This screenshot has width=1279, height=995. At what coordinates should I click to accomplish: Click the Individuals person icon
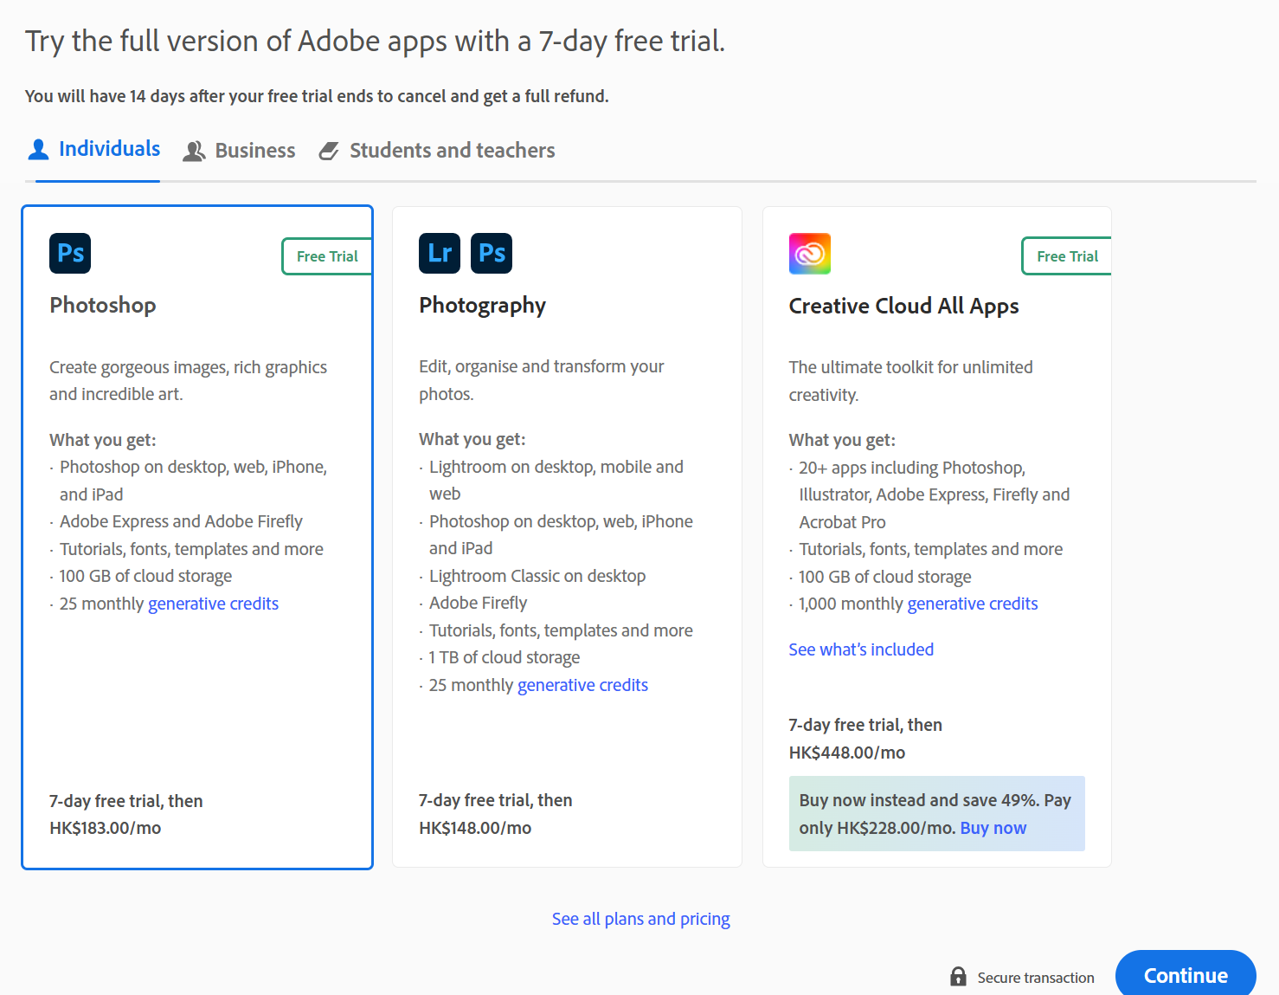click(x=38, y=150)
